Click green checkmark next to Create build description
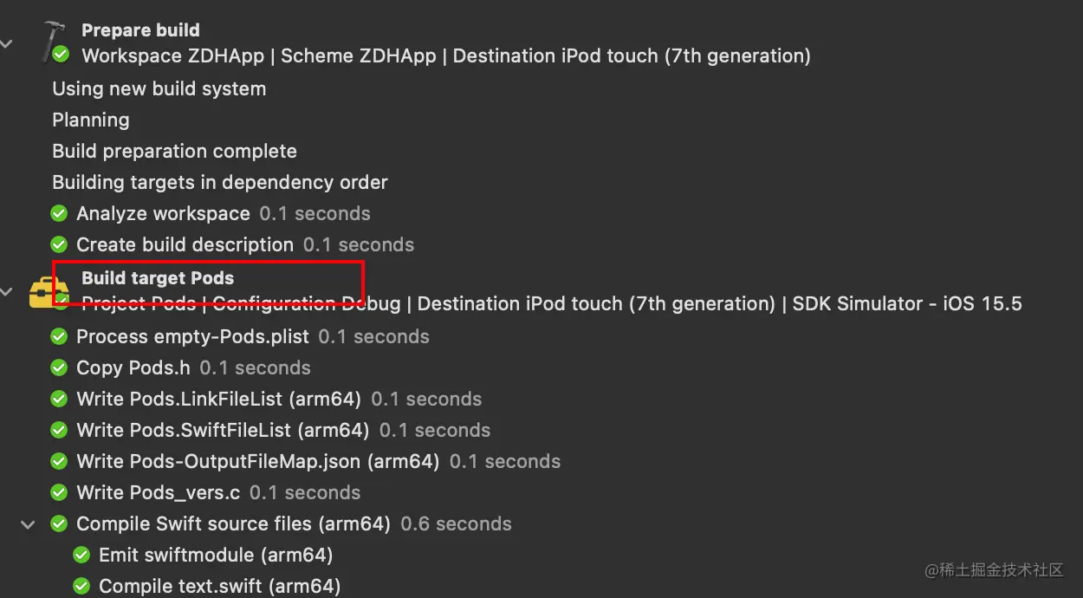1083x598 pixels. [59, 244]
